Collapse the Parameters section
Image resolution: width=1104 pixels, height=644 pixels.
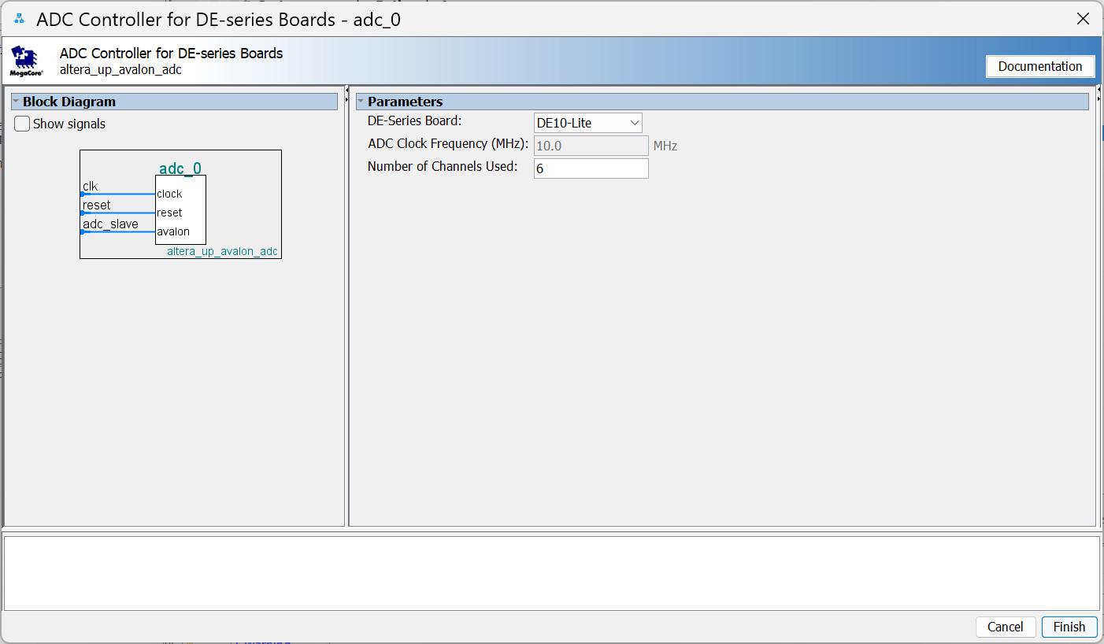tap(361, 102)
